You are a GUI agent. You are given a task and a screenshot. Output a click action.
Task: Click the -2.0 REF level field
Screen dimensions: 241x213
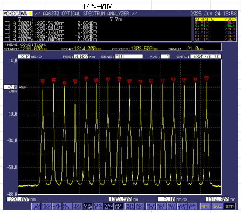[x=10, y=87]
